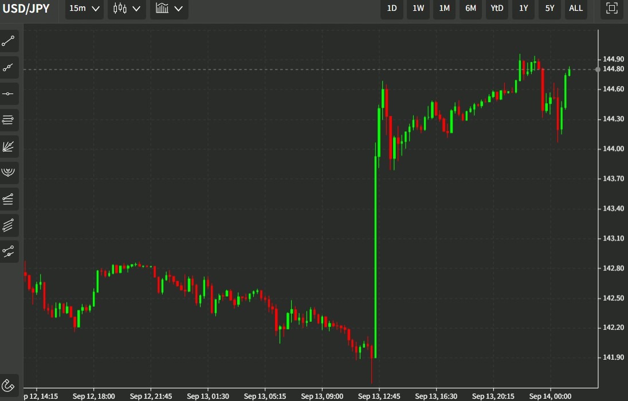Click the 144.90 price axis label
628x401 pixels.
(x=613, y=59)
